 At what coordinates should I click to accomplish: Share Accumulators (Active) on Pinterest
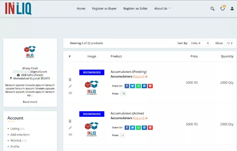(150, 128)
